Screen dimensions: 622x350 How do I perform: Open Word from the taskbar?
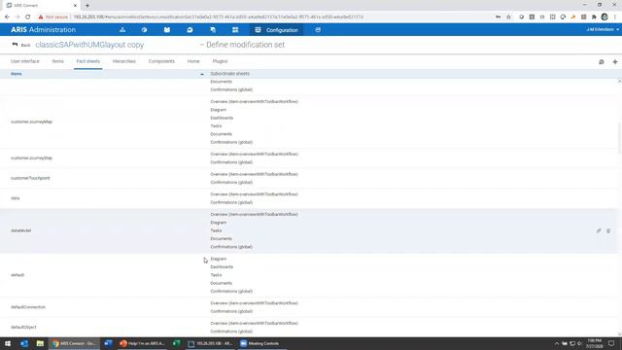pyautogui.click(x=108, y=343)
